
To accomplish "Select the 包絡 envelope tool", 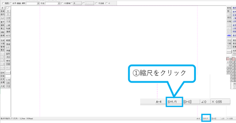I will pyautogui.click(x=2, y=40).
